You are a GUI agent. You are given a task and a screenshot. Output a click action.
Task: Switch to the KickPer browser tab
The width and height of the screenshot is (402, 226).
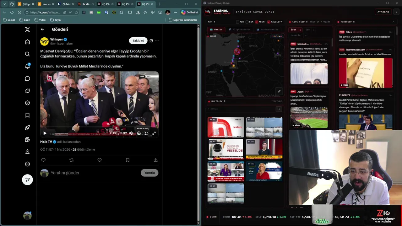(x=86, y=4)
